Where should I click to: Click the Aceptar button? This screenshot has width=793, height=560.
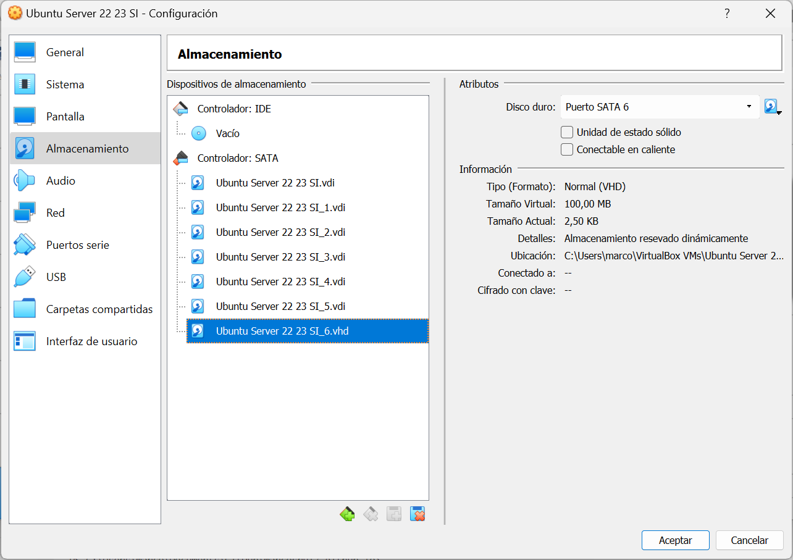tap(675, 540)
